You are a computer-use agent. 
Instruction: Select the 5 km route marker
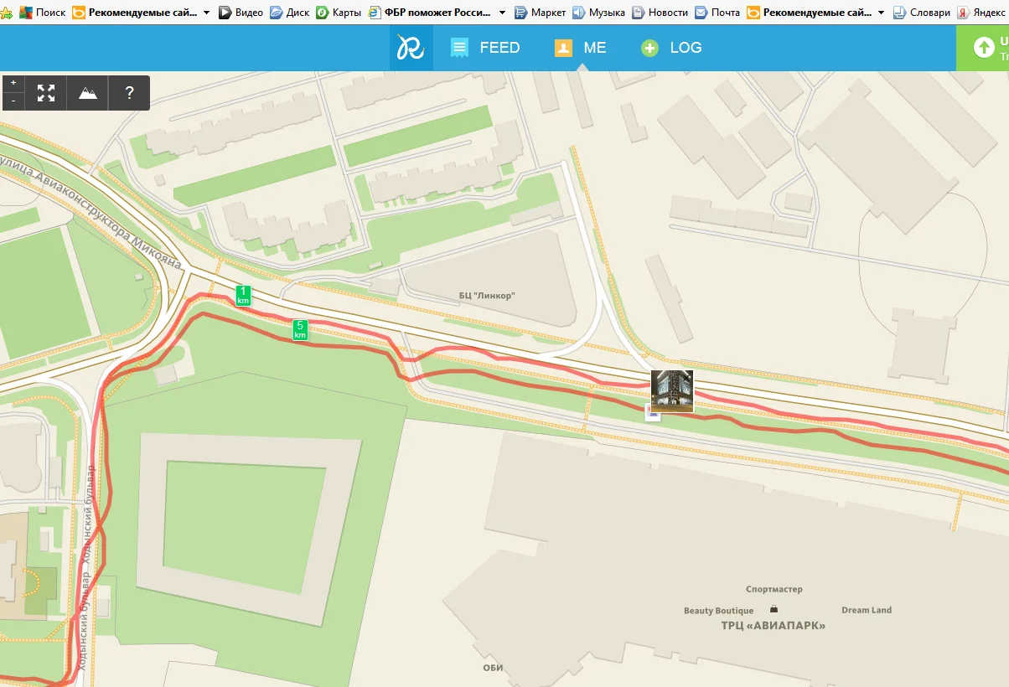point(300,329)
